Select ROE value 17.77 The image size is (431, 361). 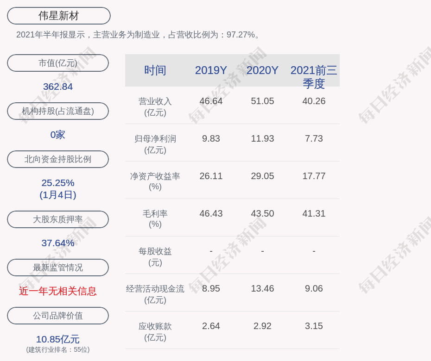pos(314,176)
